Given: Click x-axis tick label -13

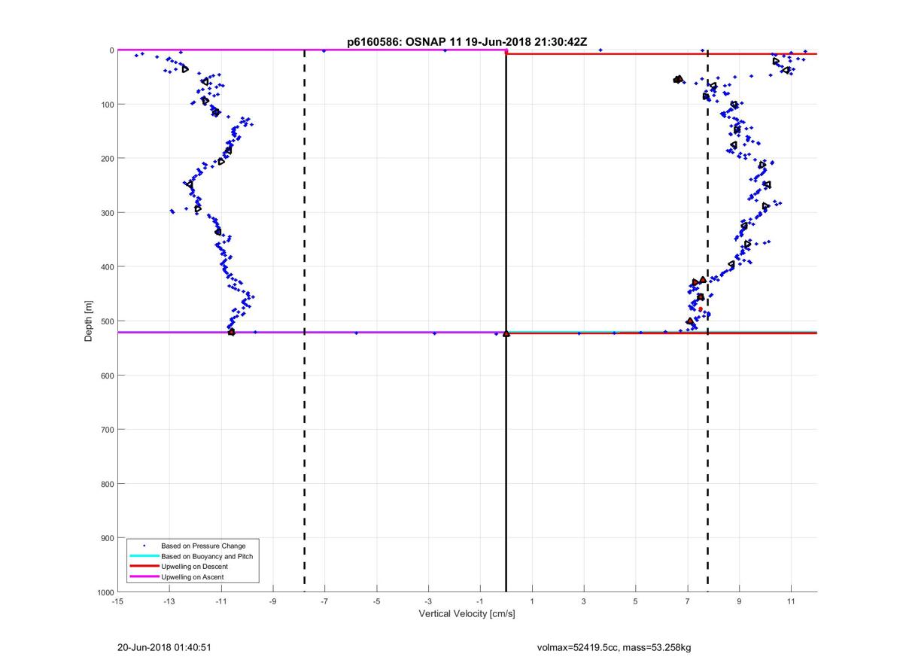Looking at the screenshot, I should pyautogui.click(x=169, y=602).
